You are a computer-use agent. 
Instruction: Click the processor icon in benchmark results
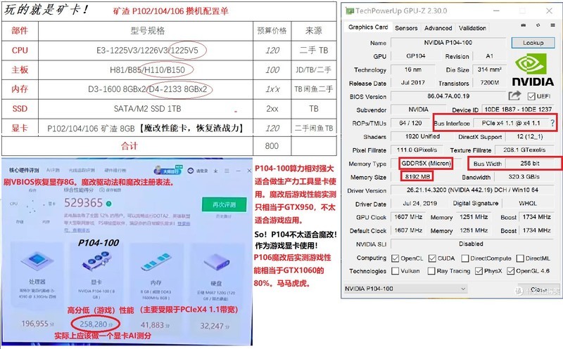point(37,260)
